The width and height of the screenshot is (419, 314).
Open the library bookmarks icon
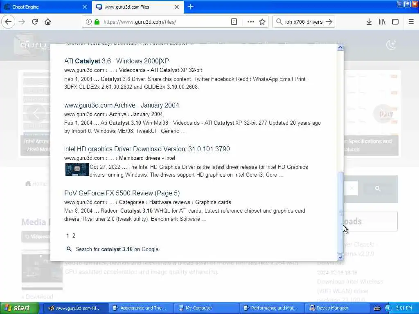click(x=382, y=22)
